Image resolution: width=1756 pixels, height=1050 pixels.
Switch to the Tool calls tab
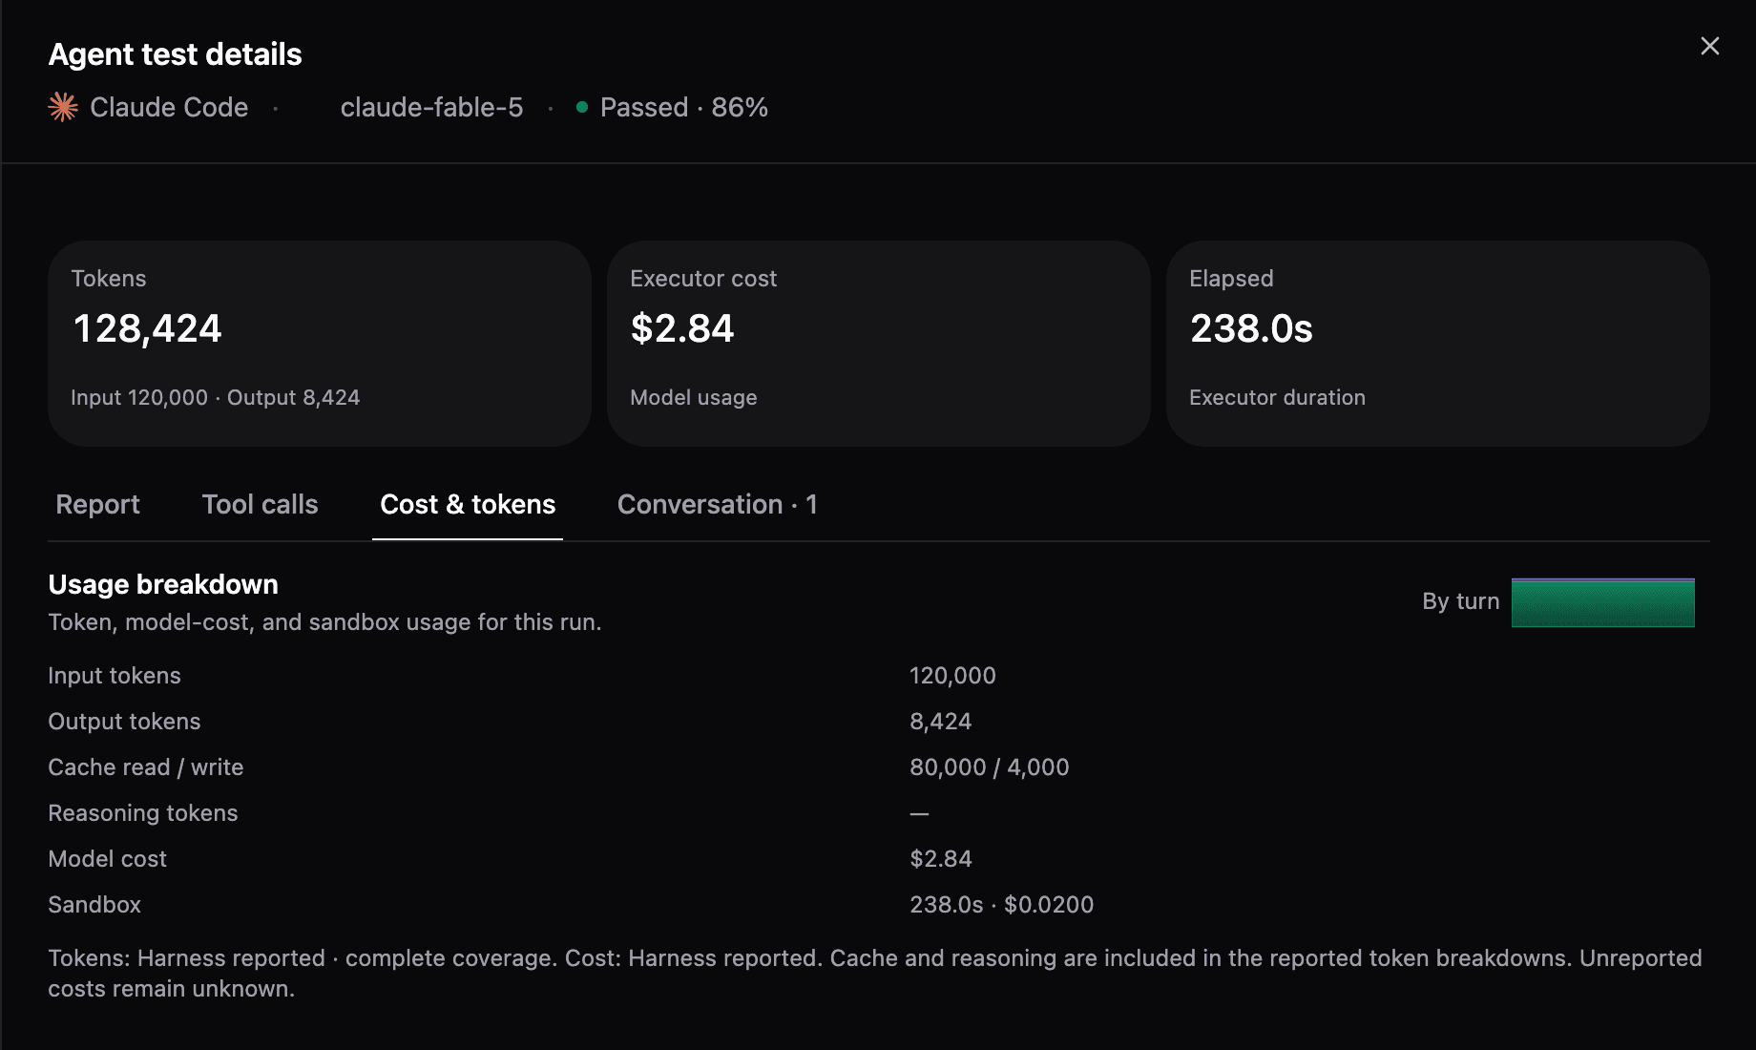coord(260,504)
